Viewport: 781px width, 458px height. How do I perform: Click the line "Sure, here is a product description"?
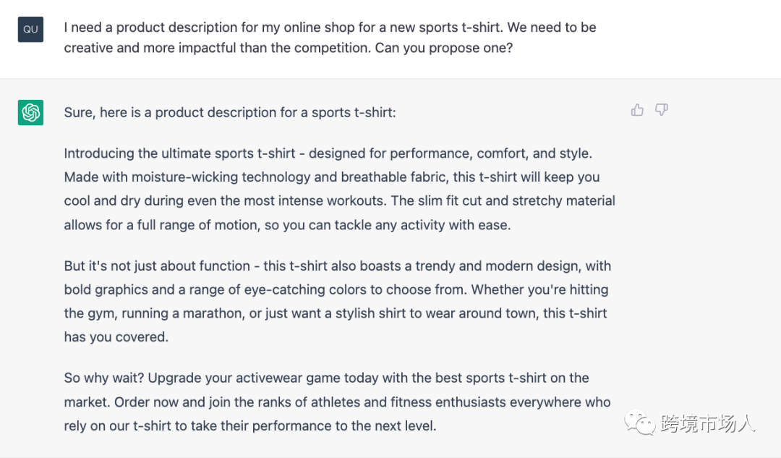230,113
